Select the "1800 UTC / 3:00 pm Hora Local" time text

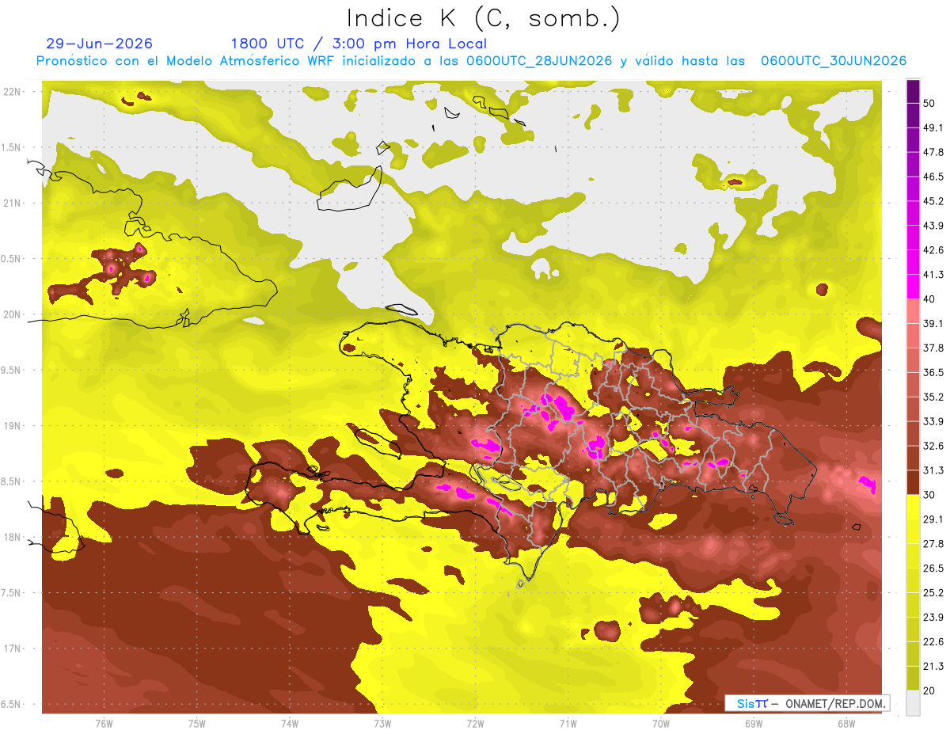tap(359, 44)
